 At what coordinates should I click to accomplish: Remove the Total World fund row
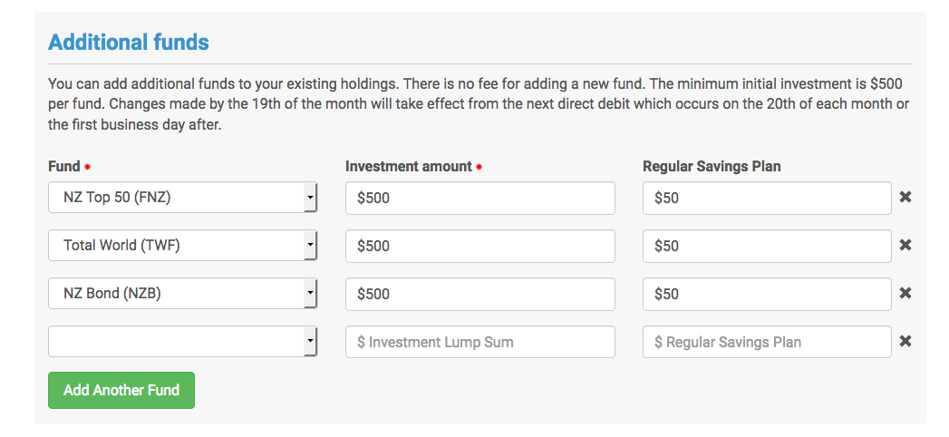tap(905, 245)
